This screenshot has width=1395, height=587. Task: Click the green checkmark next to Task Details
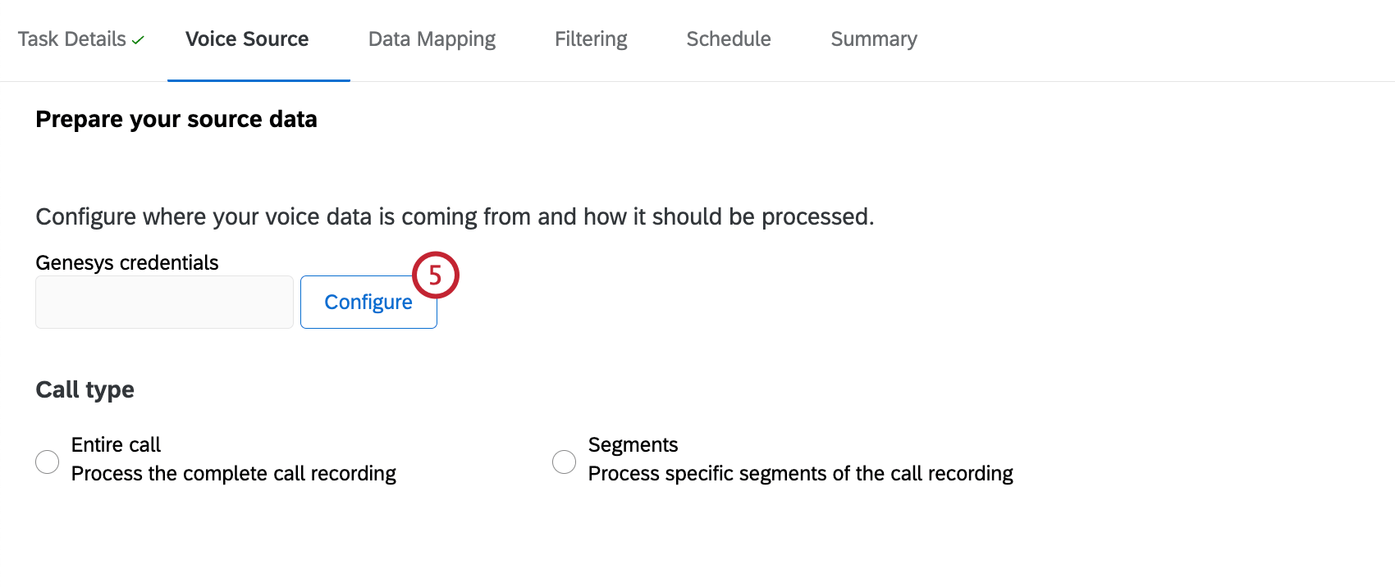click(136, 38)
